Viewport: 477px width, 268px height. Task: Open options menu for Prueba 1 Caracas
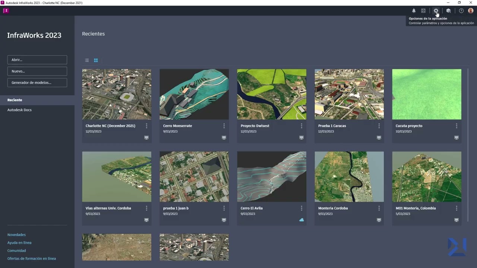point(379,126)
